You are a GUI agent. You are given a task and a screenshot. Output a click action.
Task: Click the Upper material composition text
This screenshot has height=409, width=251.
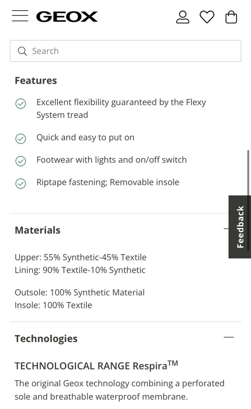pyautogui.click(x=80, y=257)
